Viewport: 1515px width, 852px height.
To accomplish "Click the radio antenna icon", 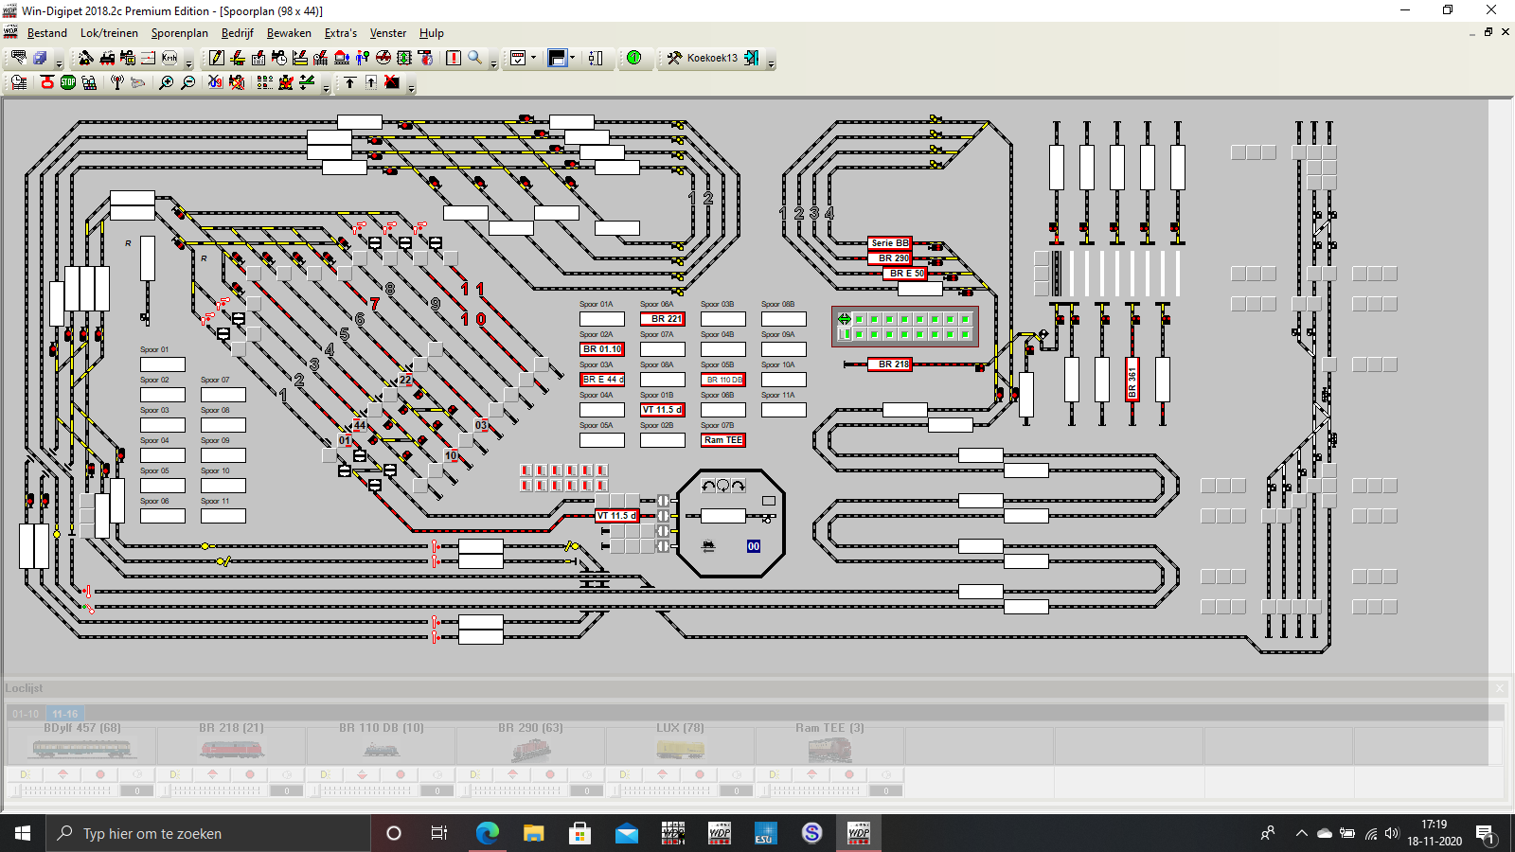I will tap(117, 82).
